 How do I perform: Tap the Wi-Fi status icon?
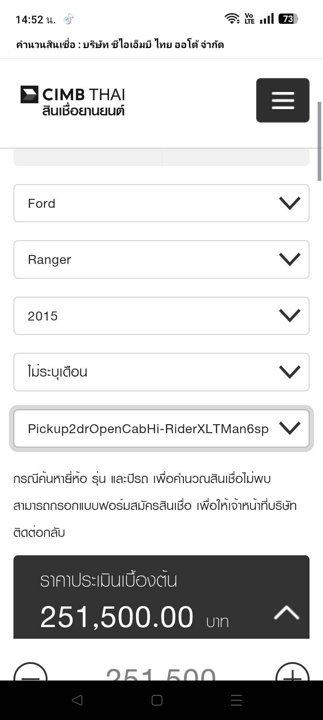232,18
